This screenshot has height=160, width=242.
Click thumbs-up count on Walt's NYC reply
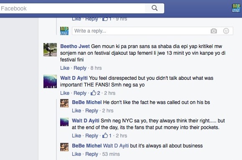pos(107,136)
